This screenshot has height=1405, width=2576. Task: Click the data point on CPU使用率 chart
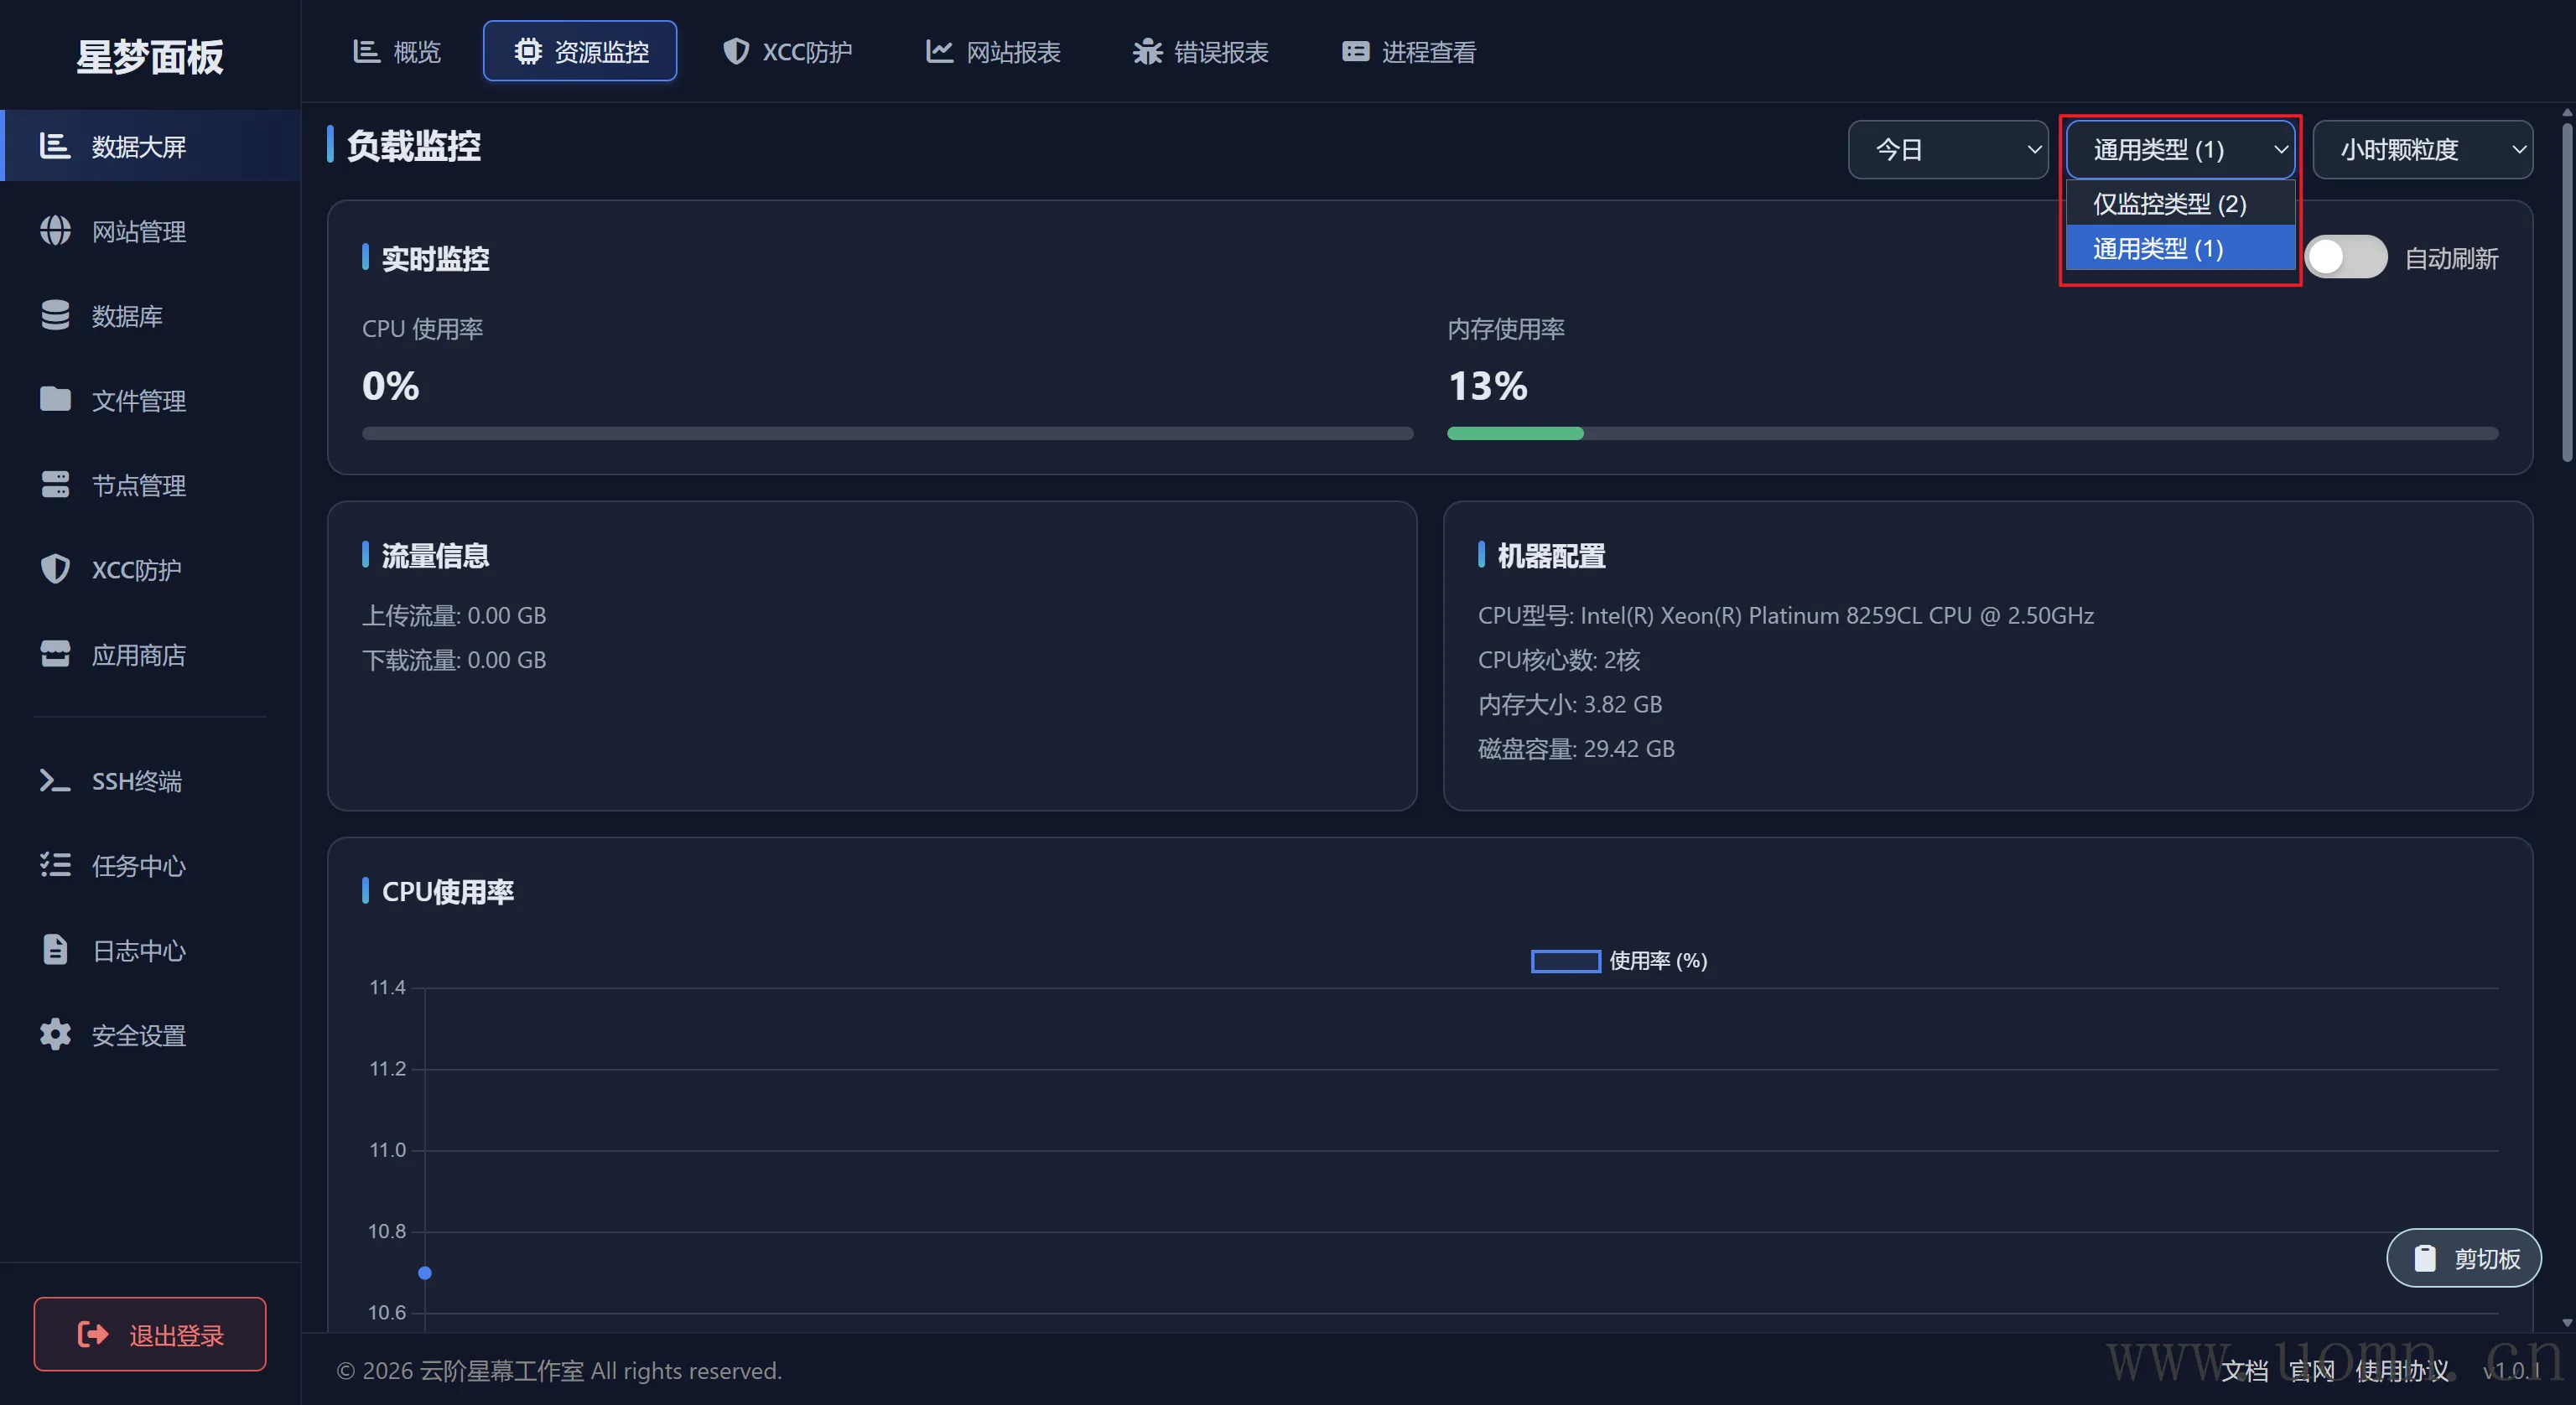click(425, 1273)
